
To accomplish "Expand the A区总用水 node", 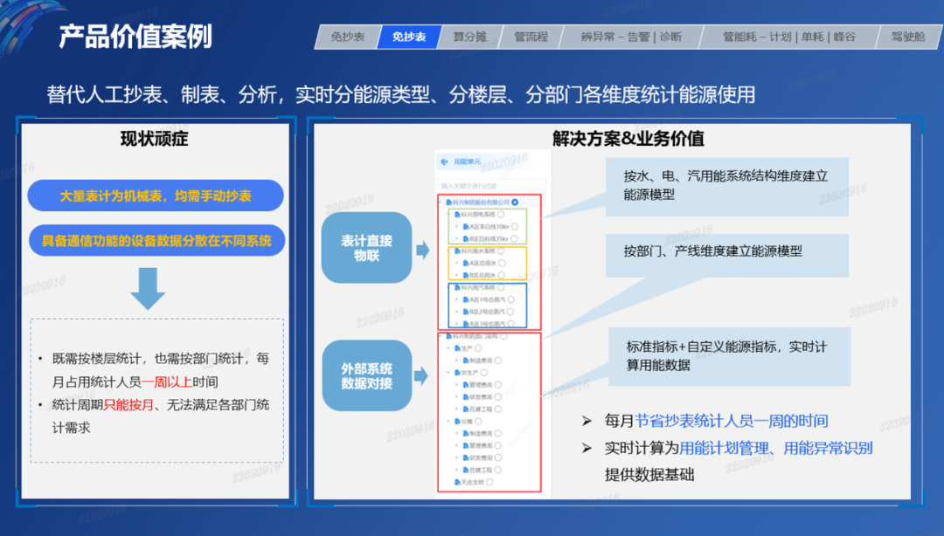I will [x=457, y=263].
